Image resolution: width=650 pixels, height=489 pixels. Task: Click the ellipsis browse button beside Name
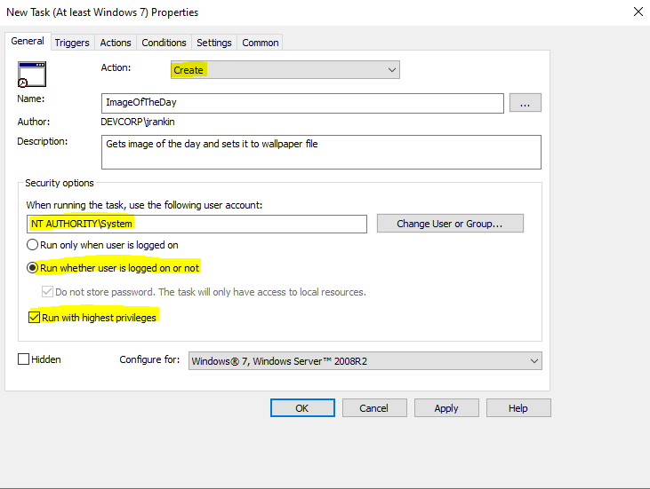point(525,103)
